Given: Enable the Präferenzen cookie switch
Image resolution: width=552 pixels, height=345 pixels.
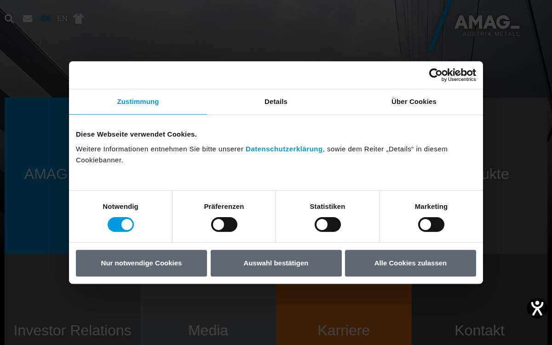Looking at the screenshot, I should 224,224.
